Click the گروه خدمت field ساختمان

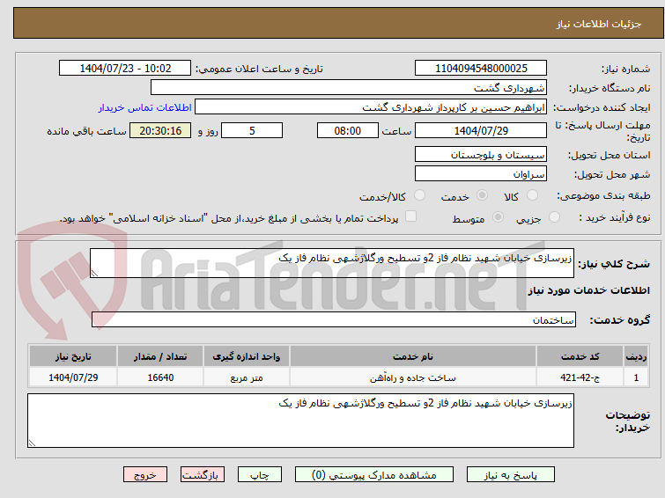[x=333, y=319]
